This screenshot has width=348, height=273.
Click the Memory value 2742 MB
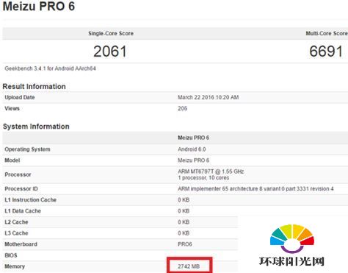pyautogui.click(x=189, y=266)
